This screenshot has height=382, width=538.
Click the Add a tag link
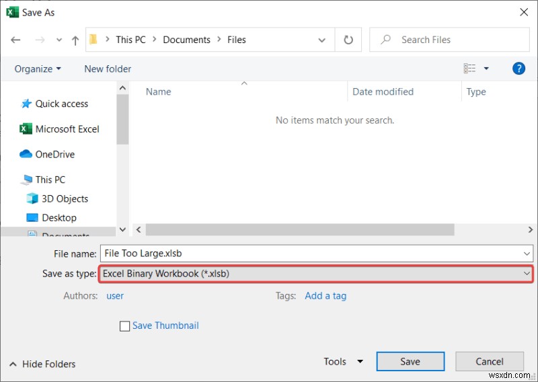pyautogui.click(x=325, y=295)
